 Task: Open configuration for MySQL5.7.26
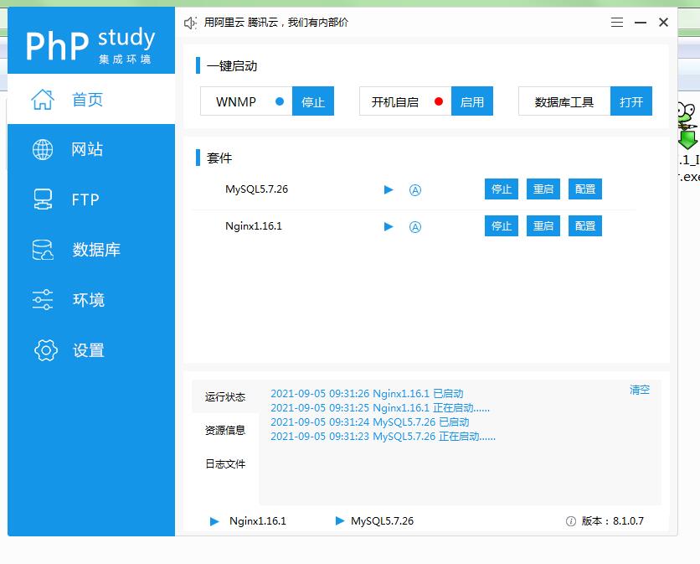(585, 189)
